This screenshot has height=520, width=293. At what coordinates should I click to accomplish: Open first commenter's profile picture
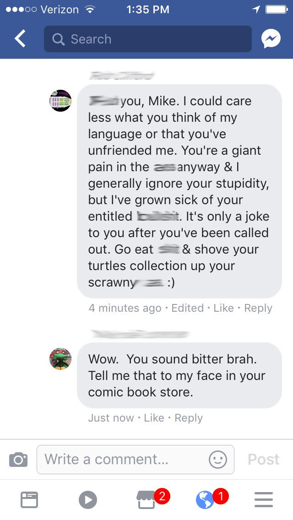(60, 101)
